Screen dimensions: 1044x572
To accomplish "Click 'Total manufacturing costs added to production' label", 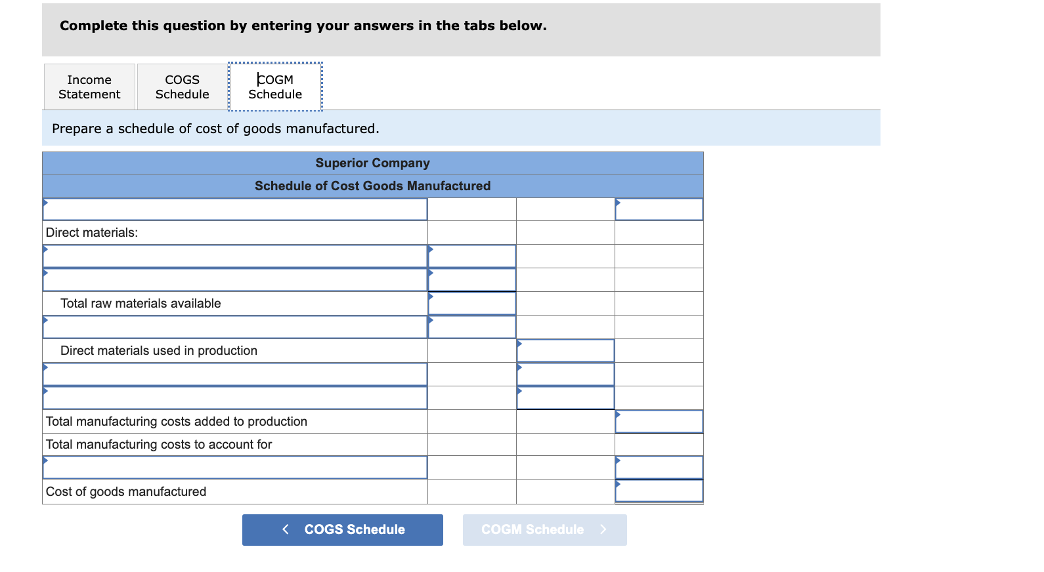I will (177, 421).
